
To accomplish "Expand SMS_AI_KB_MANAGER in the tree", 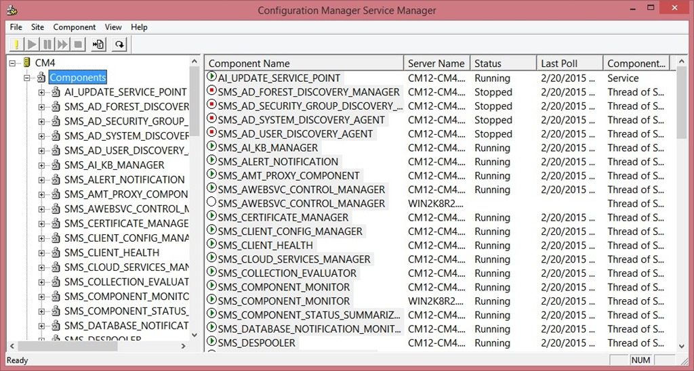I will click(x=41, y=165).
